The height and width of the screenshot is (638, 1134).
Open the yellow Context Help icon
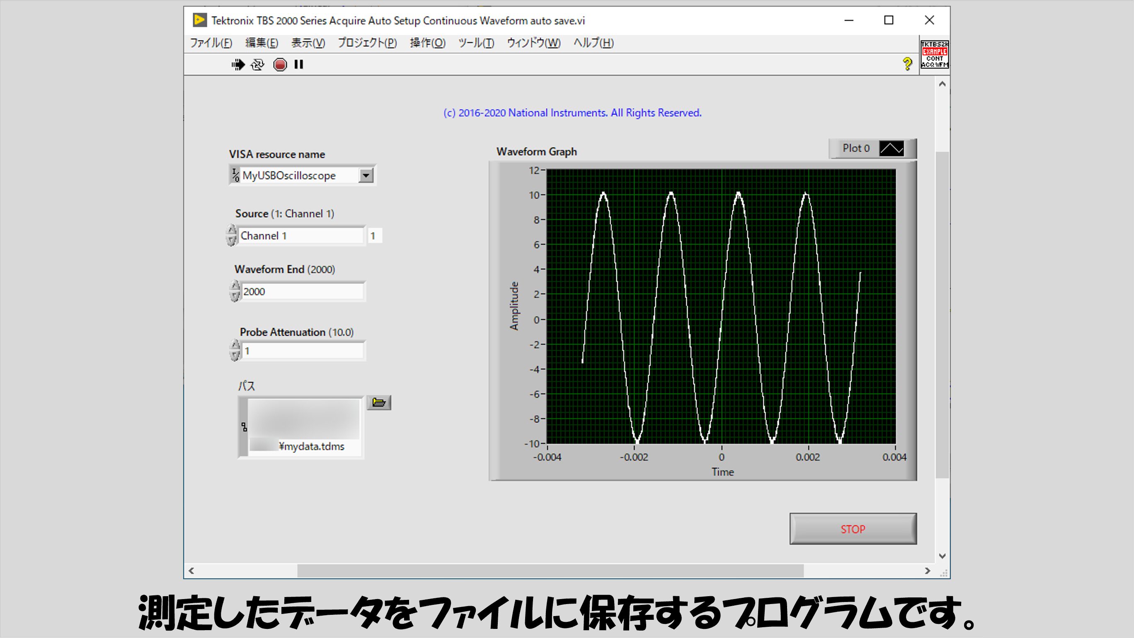tap(907, 64)
